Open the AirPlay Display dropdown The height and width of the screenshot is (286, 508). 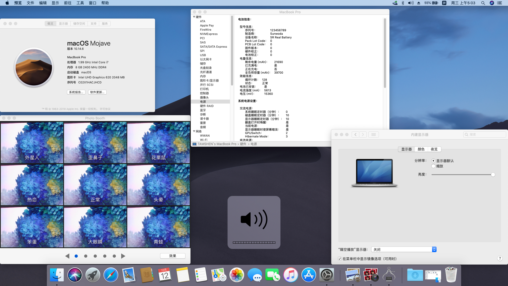coord(404,249)
